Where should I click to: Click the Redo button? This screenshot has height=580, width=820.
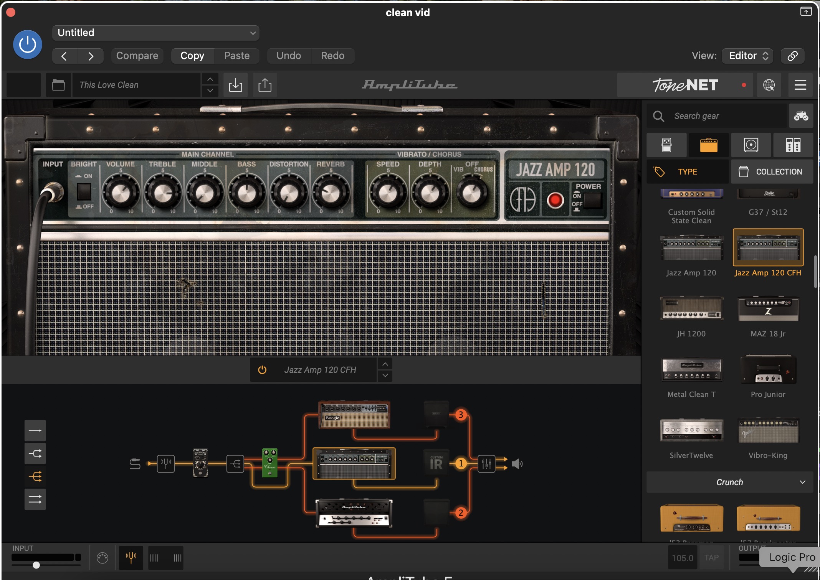tap(332, 56)
